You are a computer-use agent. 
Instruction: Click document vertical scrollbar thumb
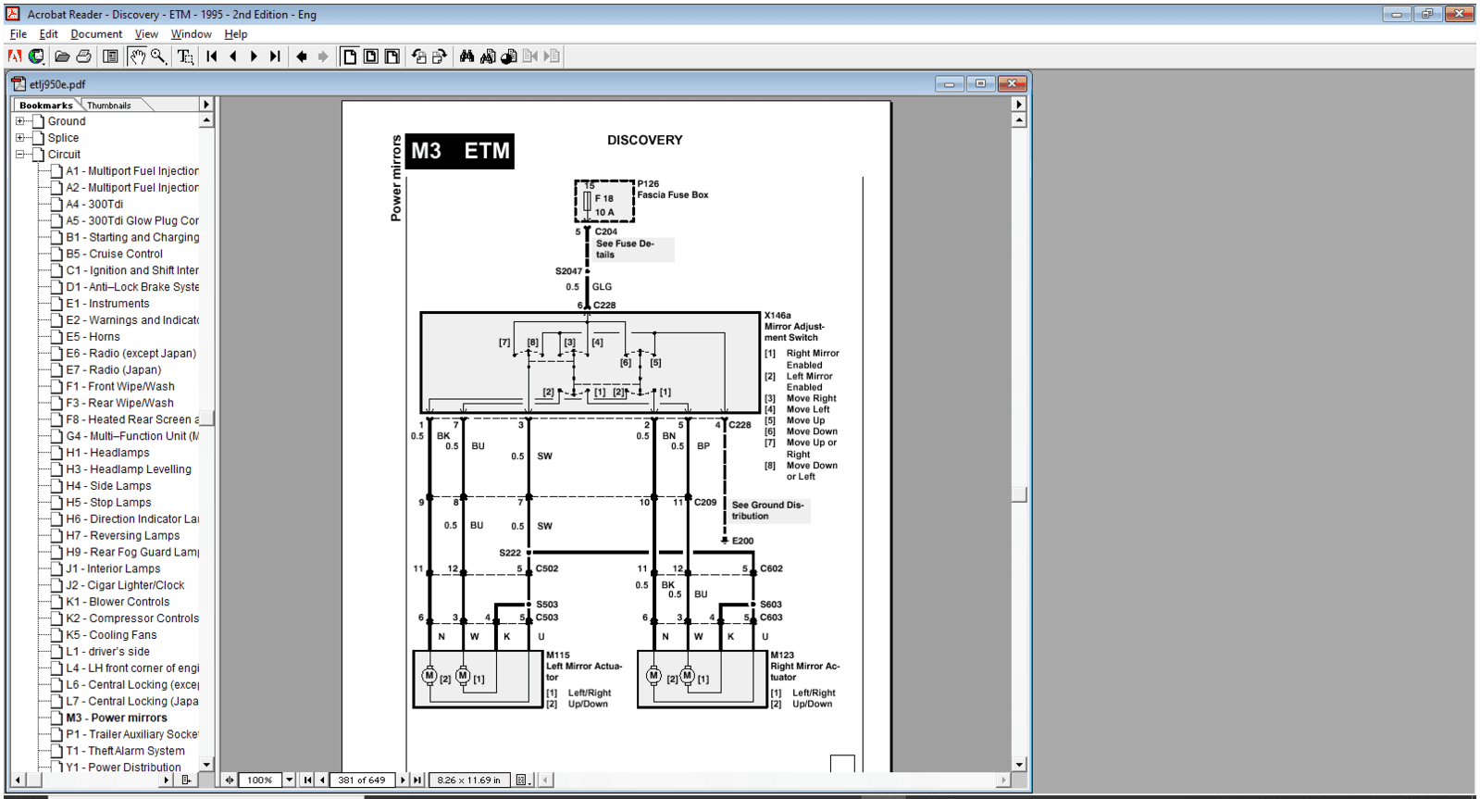pyautogui.click(x=1019, y=494)
